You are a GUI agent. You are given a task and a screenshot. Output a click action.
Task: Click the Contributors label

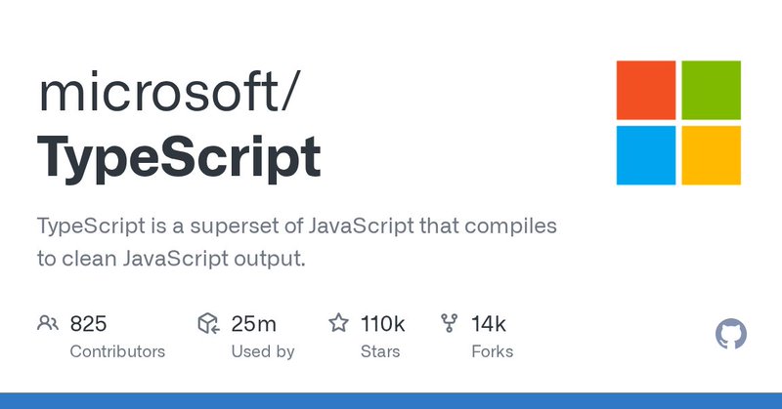click(117, 351)
